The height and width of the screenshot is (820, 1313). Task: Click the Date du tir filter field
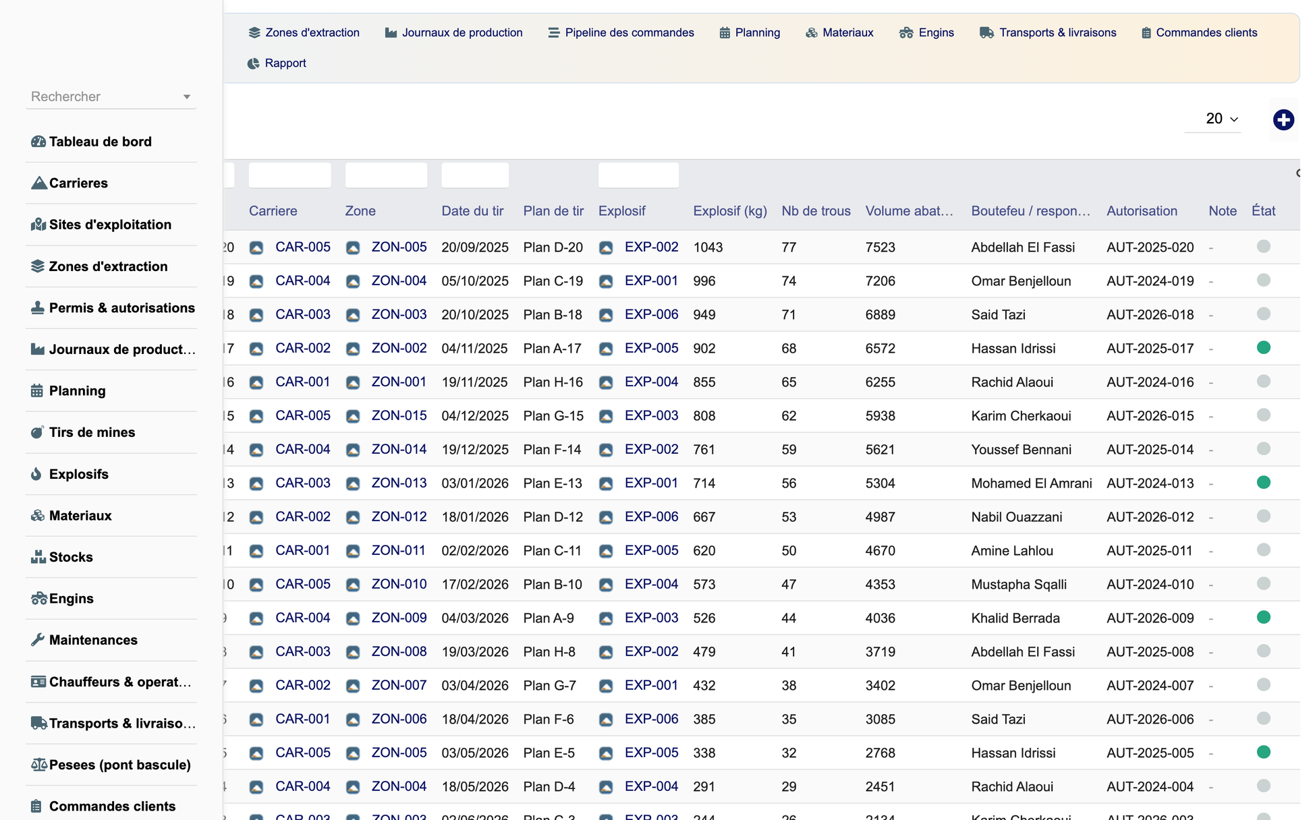pyautogui.click(x=475, y=175)
